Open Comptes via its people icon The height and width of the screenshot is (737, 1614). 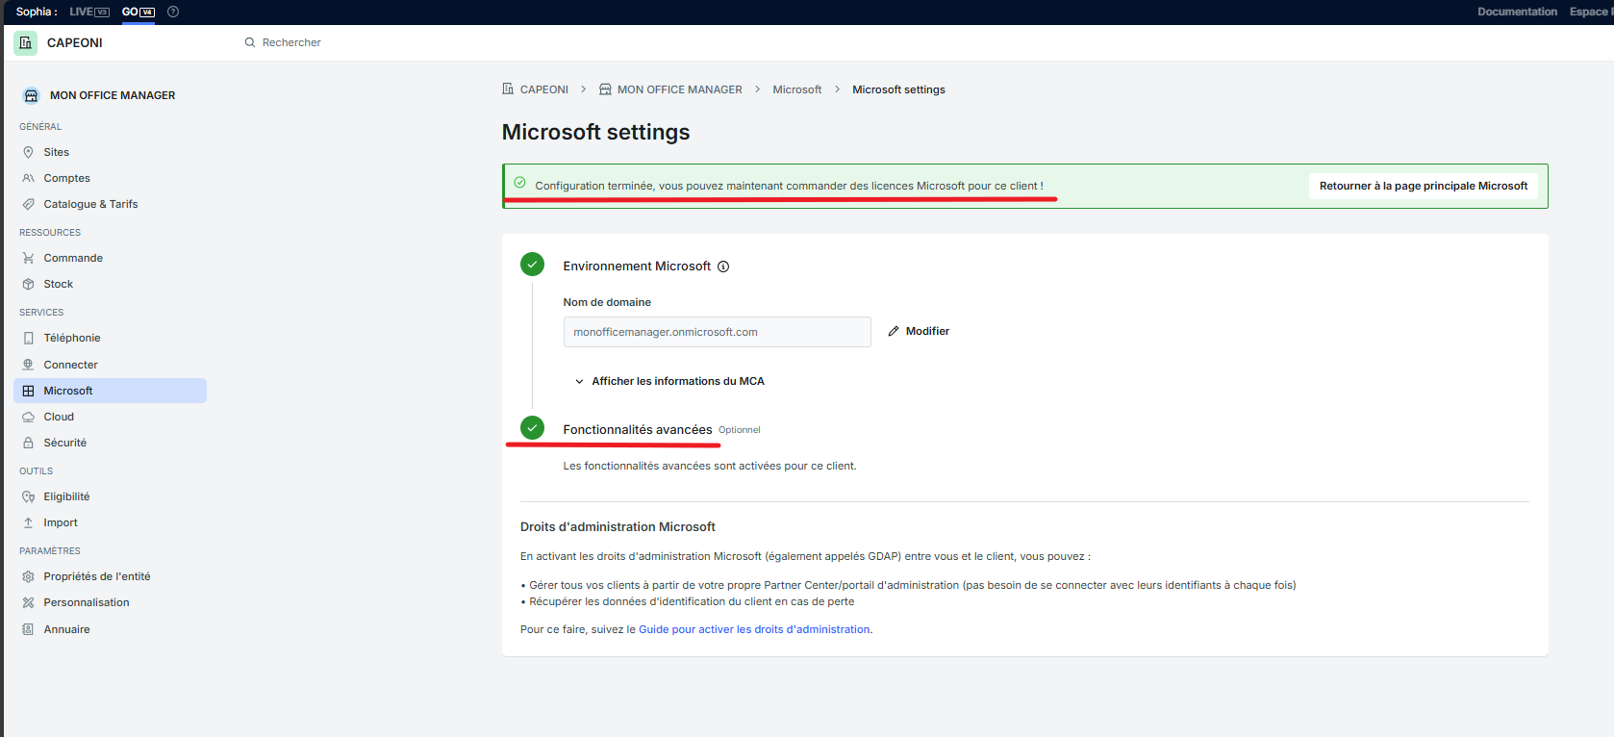click(29, 178)
